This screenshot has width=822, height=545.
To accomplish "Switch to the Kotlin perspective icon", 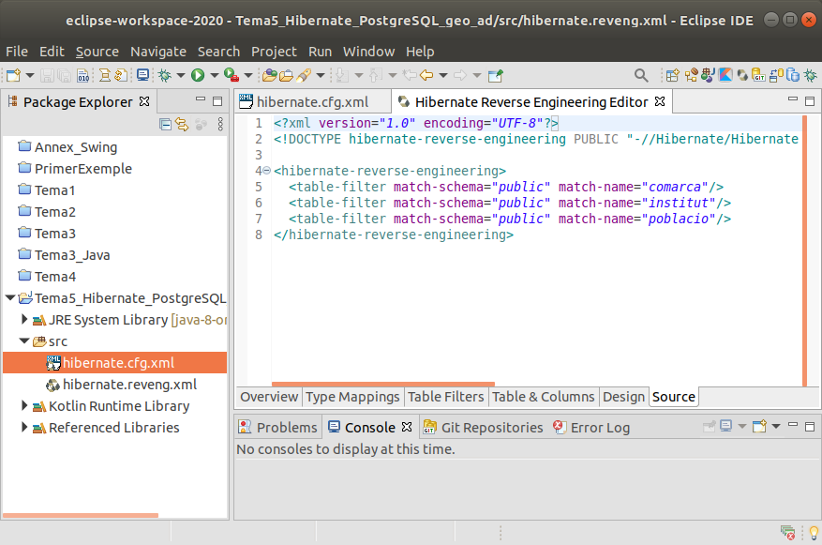I will point(725,76).
